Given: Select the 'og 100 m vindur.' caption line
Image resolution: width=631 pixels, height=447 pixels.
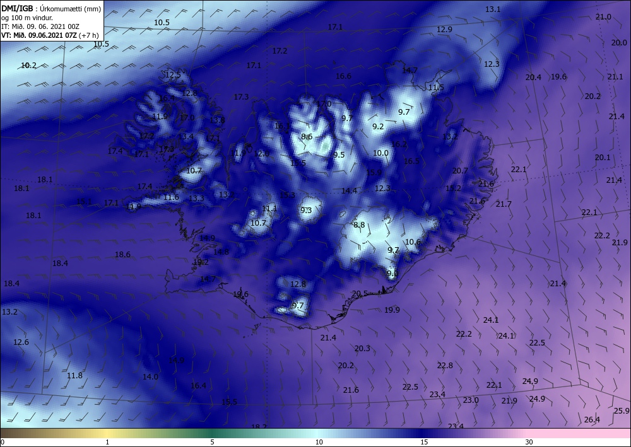Looking at the screenshot, I should click(27, 18).
